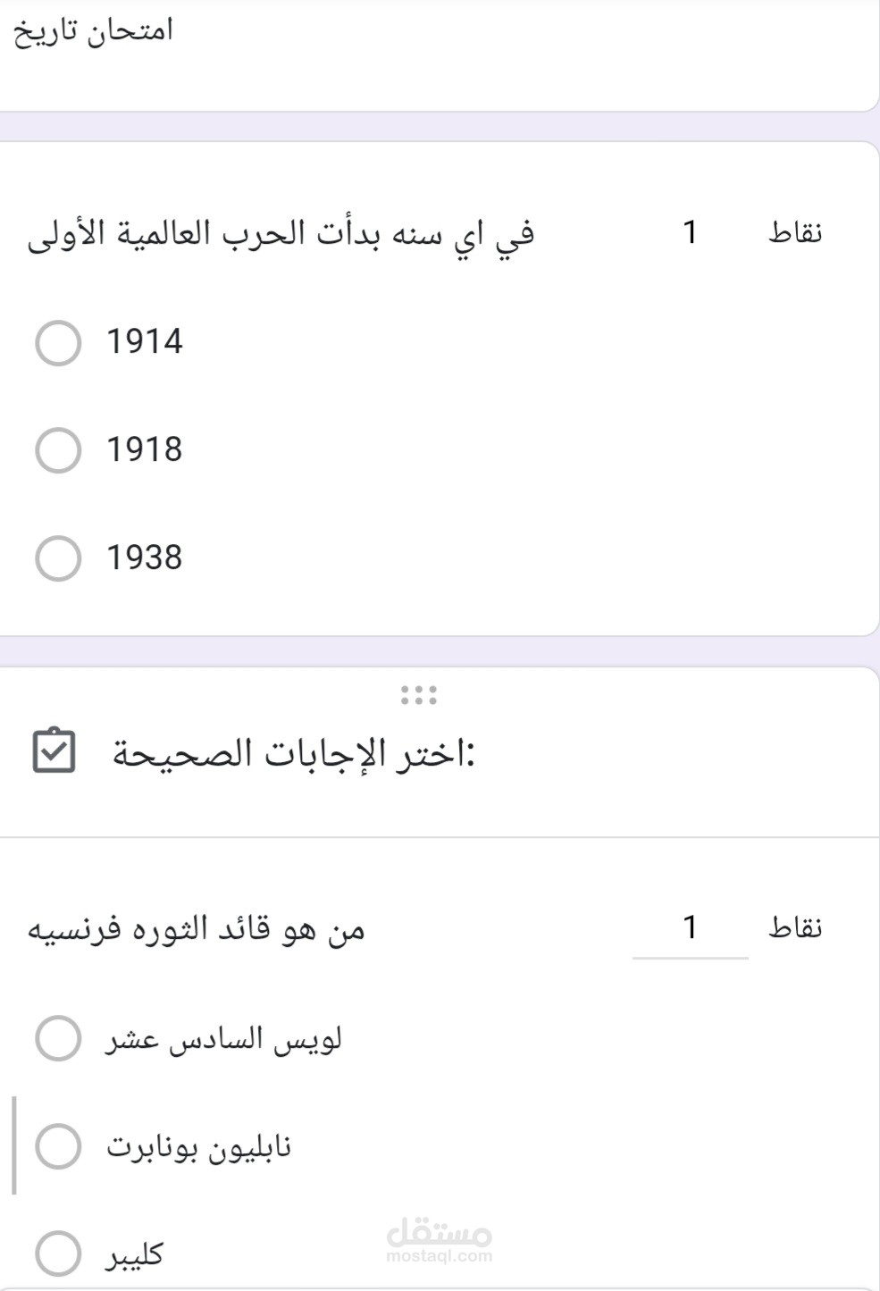
Task: Choose نابليون بونابرت radio option
Action: (x=58, y=1146)
